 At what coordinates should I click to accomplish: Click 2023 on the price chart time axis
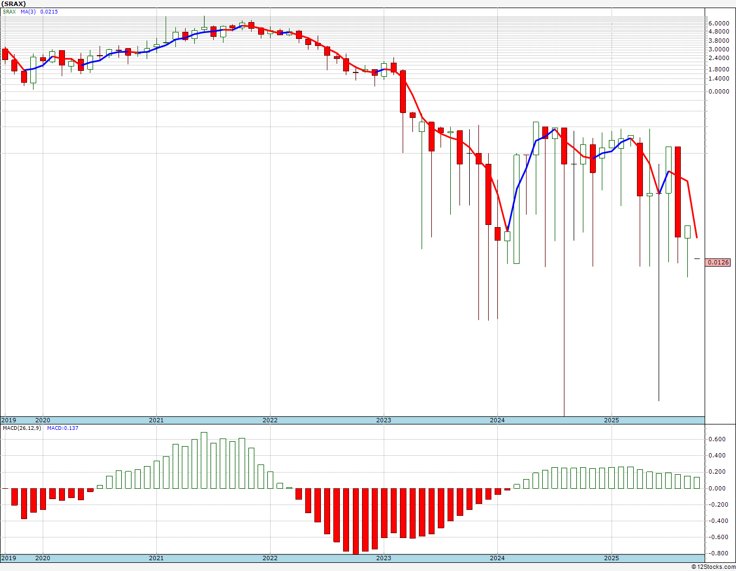(383, 420)
